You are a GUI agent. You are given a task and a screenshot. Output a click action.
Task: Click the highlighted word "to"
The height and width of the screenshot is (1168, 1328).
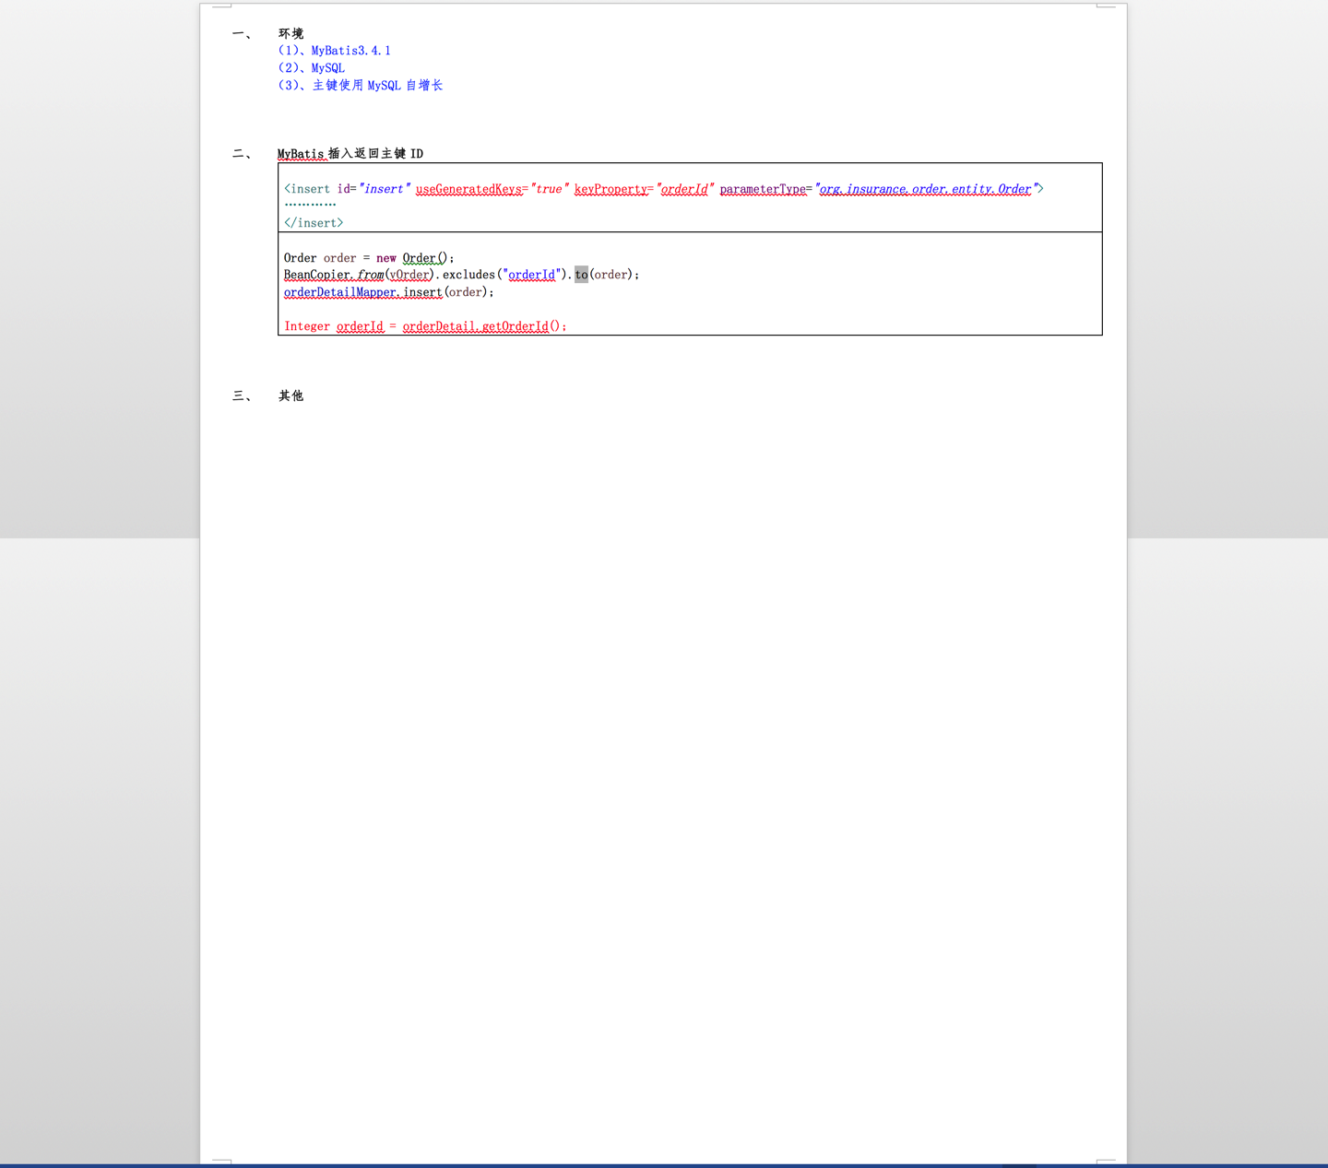click(581, 275)
